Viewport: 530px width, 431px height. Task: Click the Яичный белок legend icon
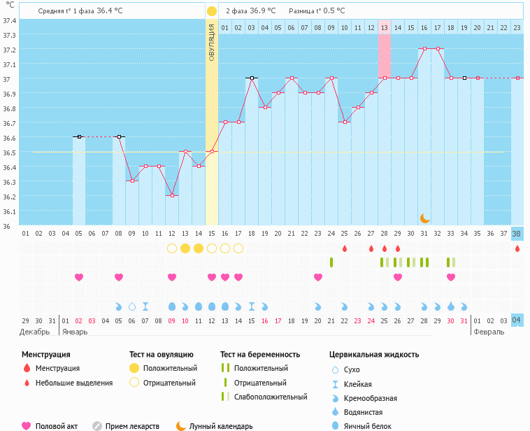(x=335, y=425)
